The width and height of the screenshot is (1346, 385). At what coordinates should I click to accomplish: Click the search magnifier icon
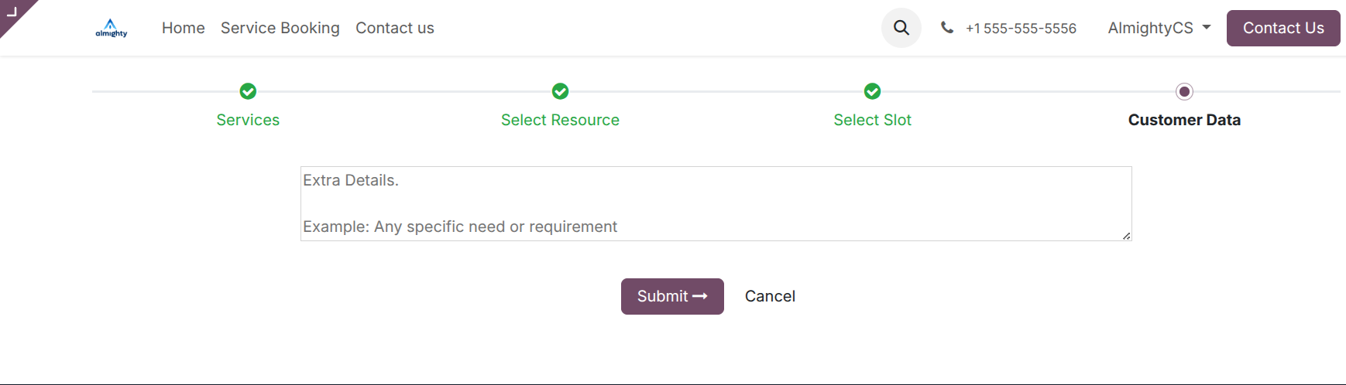[x=901, y=28]
